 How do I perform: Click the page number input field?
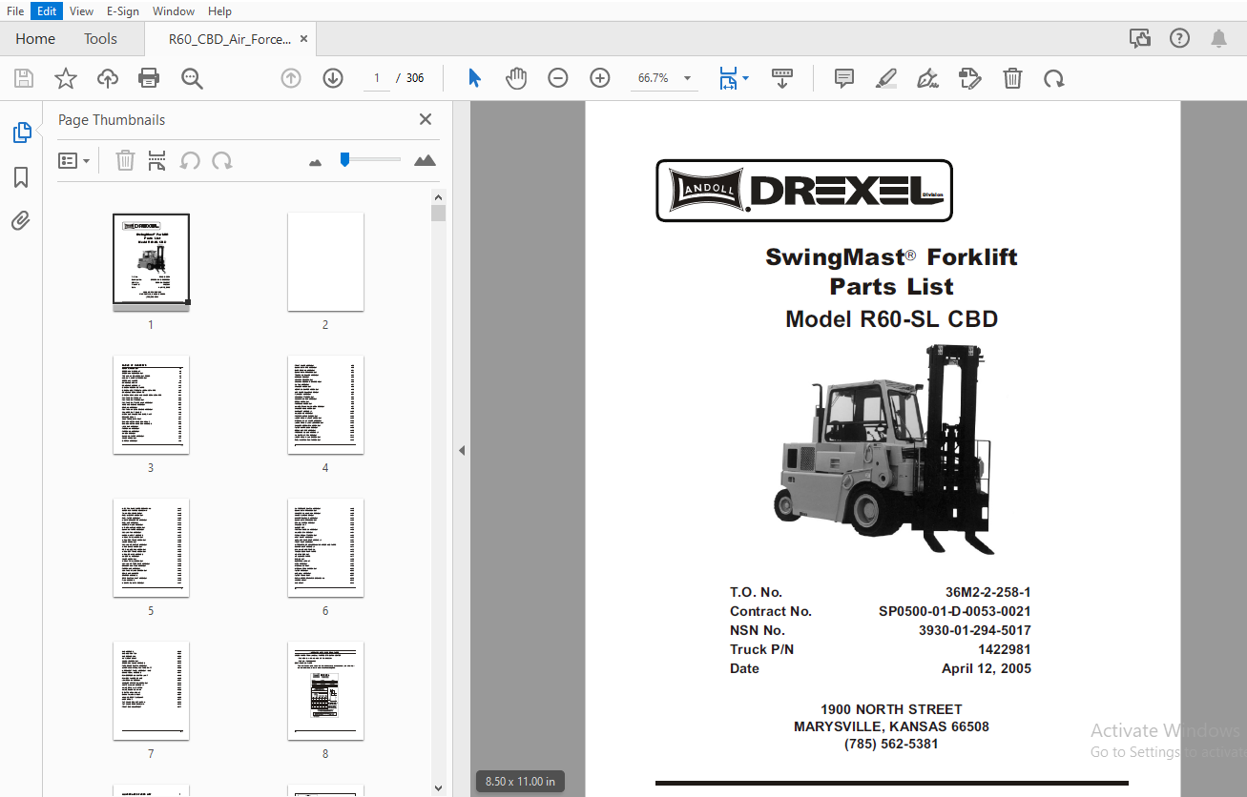tap(377, 78)
